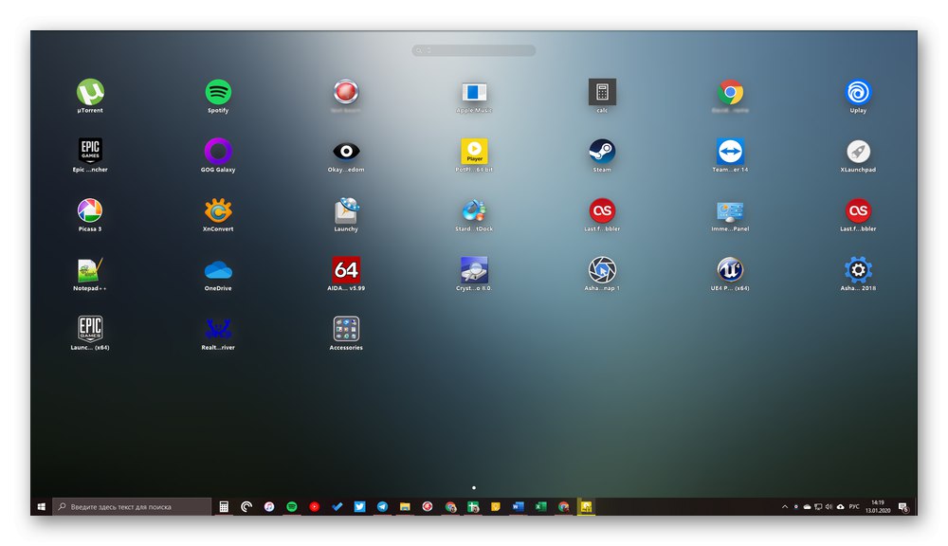Switch to Spotify in the taskbar
Screen dimensions: 948x546
[291, 507]
